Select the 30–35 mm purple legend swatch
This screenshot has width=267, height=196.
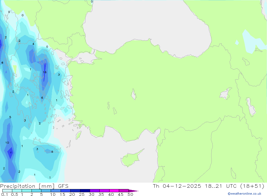(95, 191)
